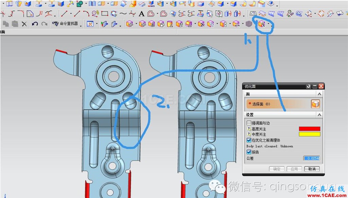This screenshot has height=198, width=348.
Task: Select the Lines and Circle tool
Action: pyautogui.click(x=95, y=14)
